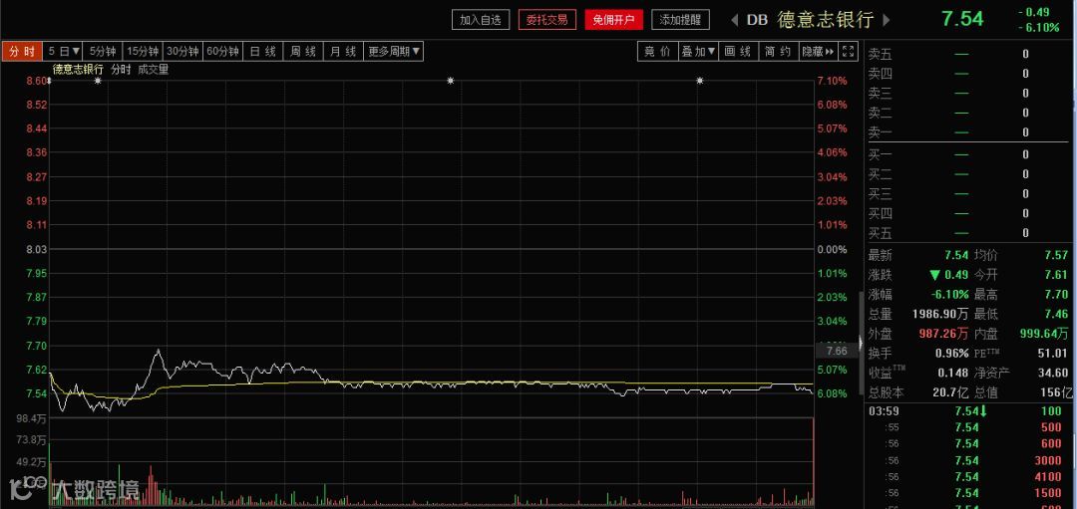Go to previous stock with left arrow

coord(734,20)
